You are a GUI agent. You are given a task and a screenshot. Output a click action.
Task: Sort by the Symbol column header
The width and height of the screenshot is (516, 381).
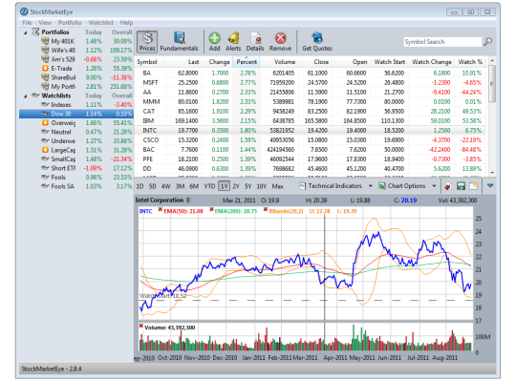coord(147,62)
